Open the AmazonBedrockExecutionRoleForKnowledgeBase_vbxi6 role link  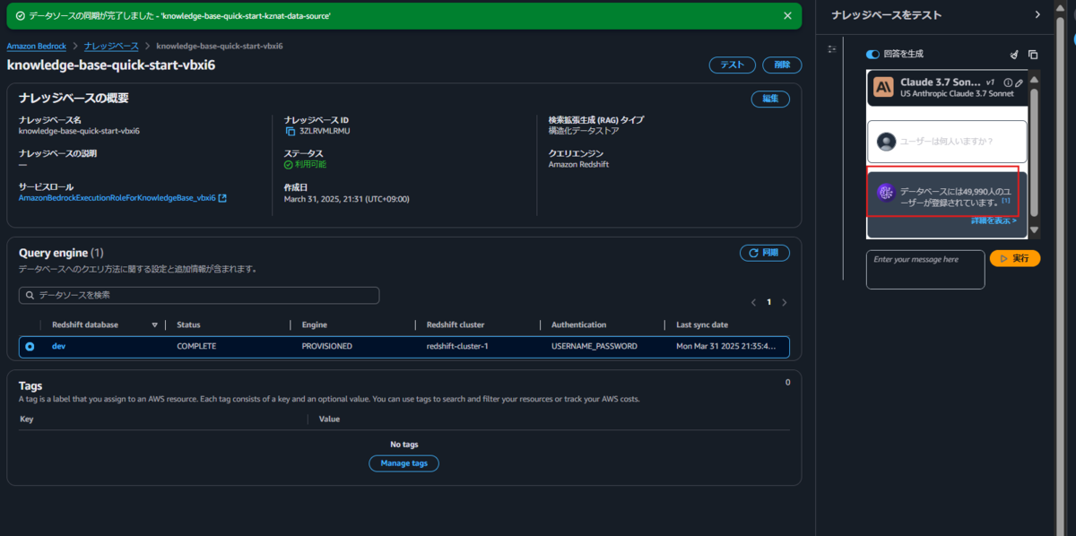pyautogui.click(x=117, y=198)
